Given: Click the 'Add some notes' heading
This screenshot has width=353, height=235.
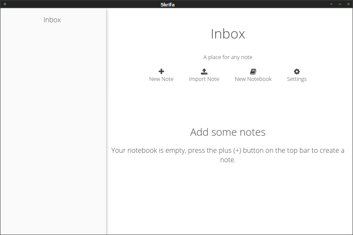Looking at the screenshot, I should 228,132.
